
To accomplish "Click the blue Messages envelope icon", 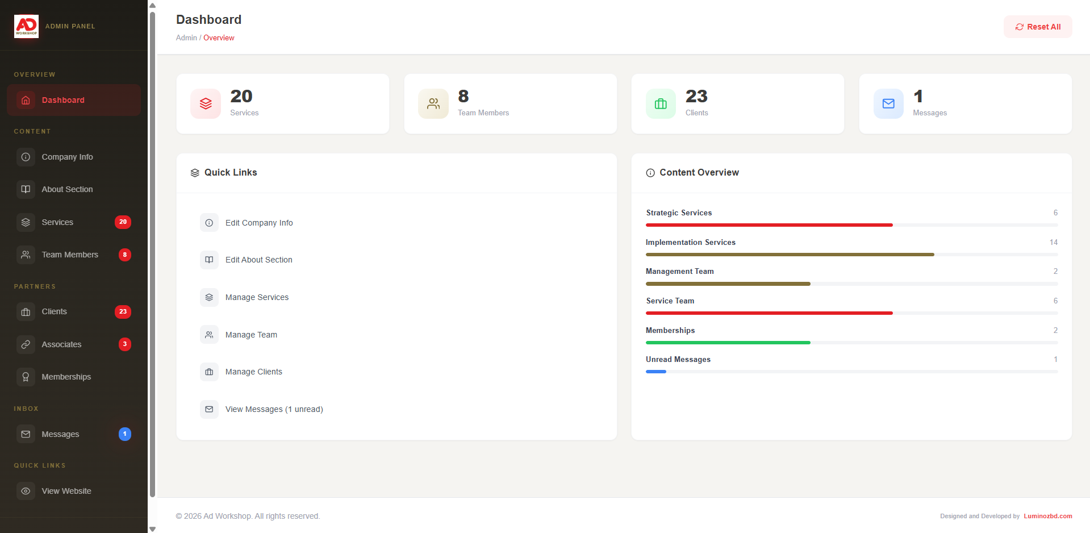I will 888,103.
